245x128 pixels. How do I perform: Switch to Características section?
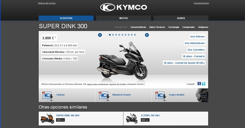(x=138, y=27)
